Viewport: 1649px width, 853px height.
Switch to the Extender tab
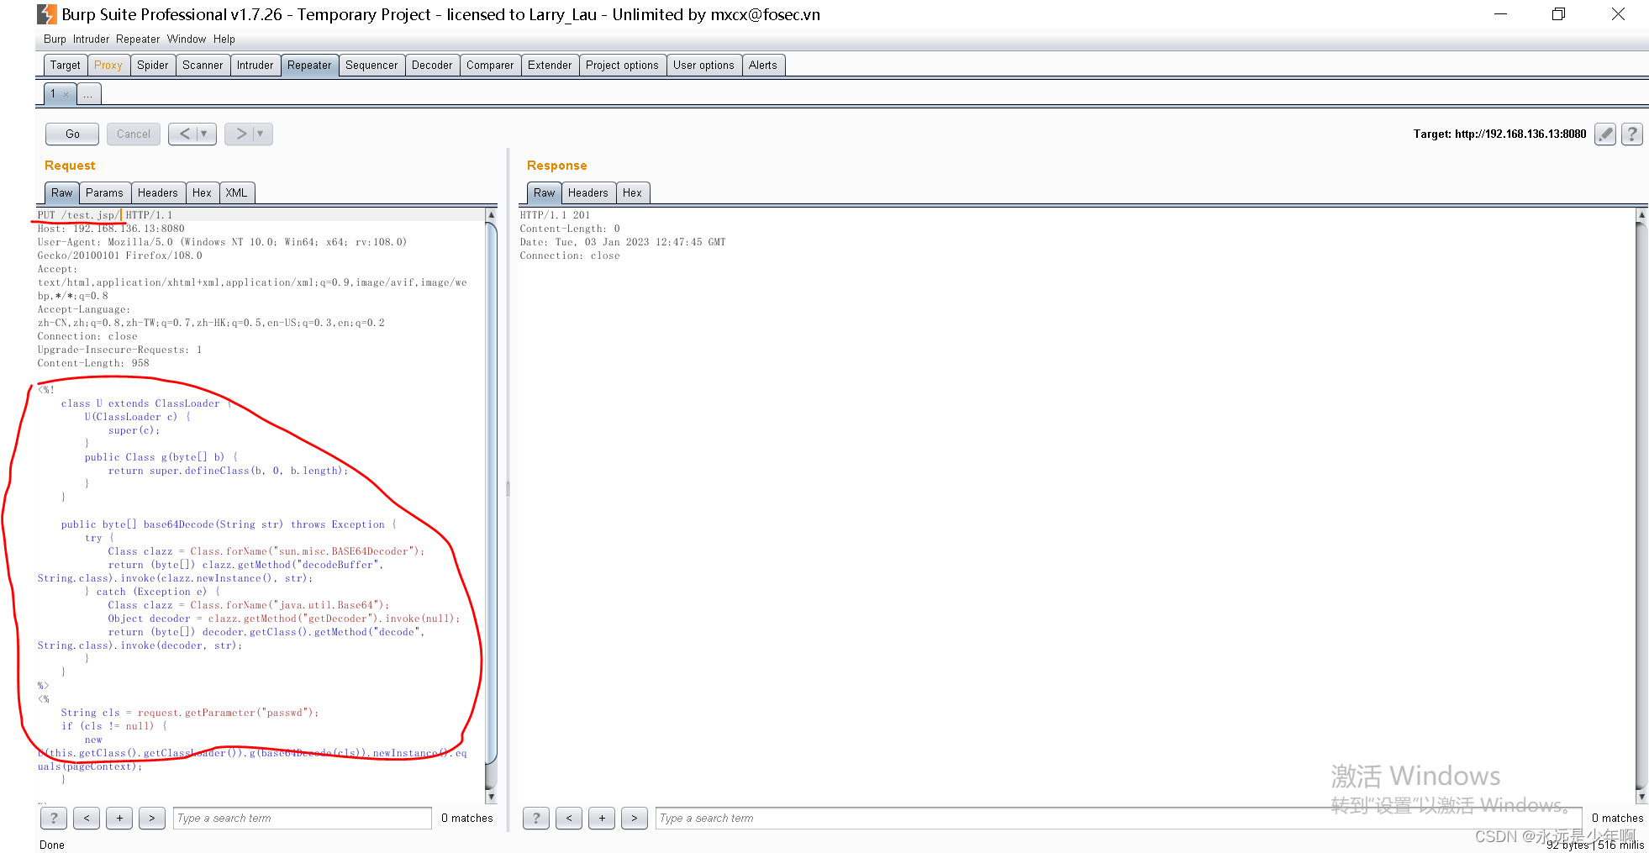point(550,65)
